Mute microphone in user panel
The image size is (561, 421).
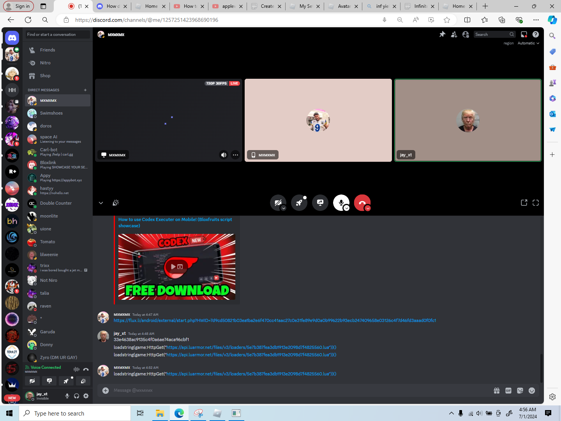tap(67, 396)
